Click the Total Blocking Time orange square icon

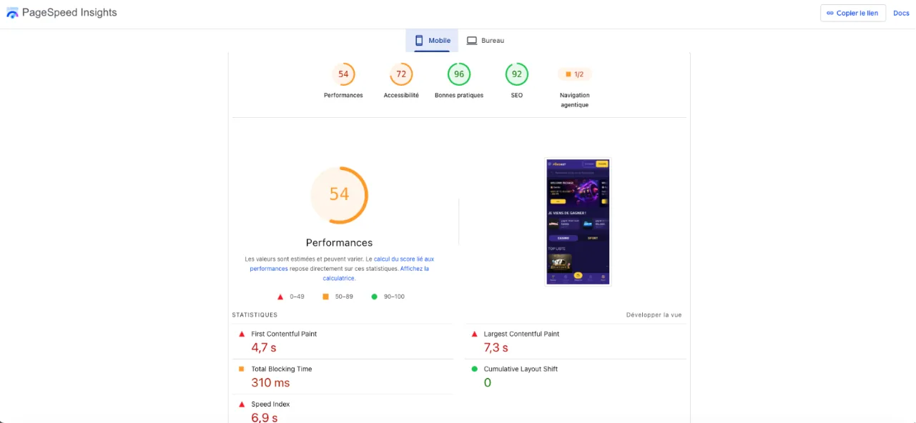[x=242, y=369]
